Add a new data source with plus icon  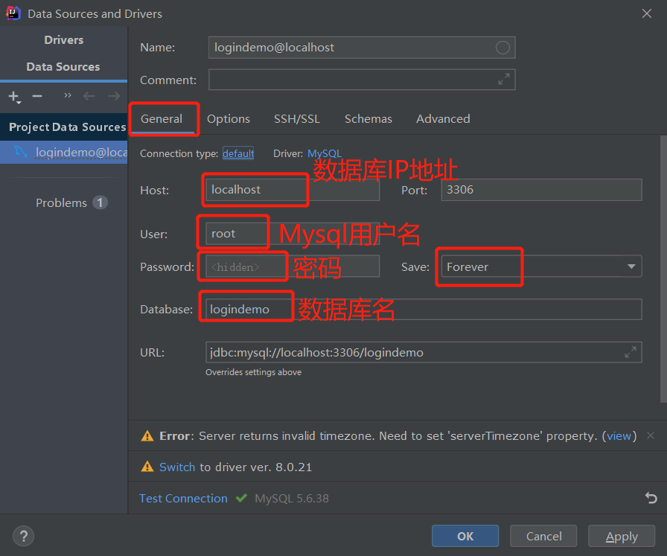(x=14, y=97)
